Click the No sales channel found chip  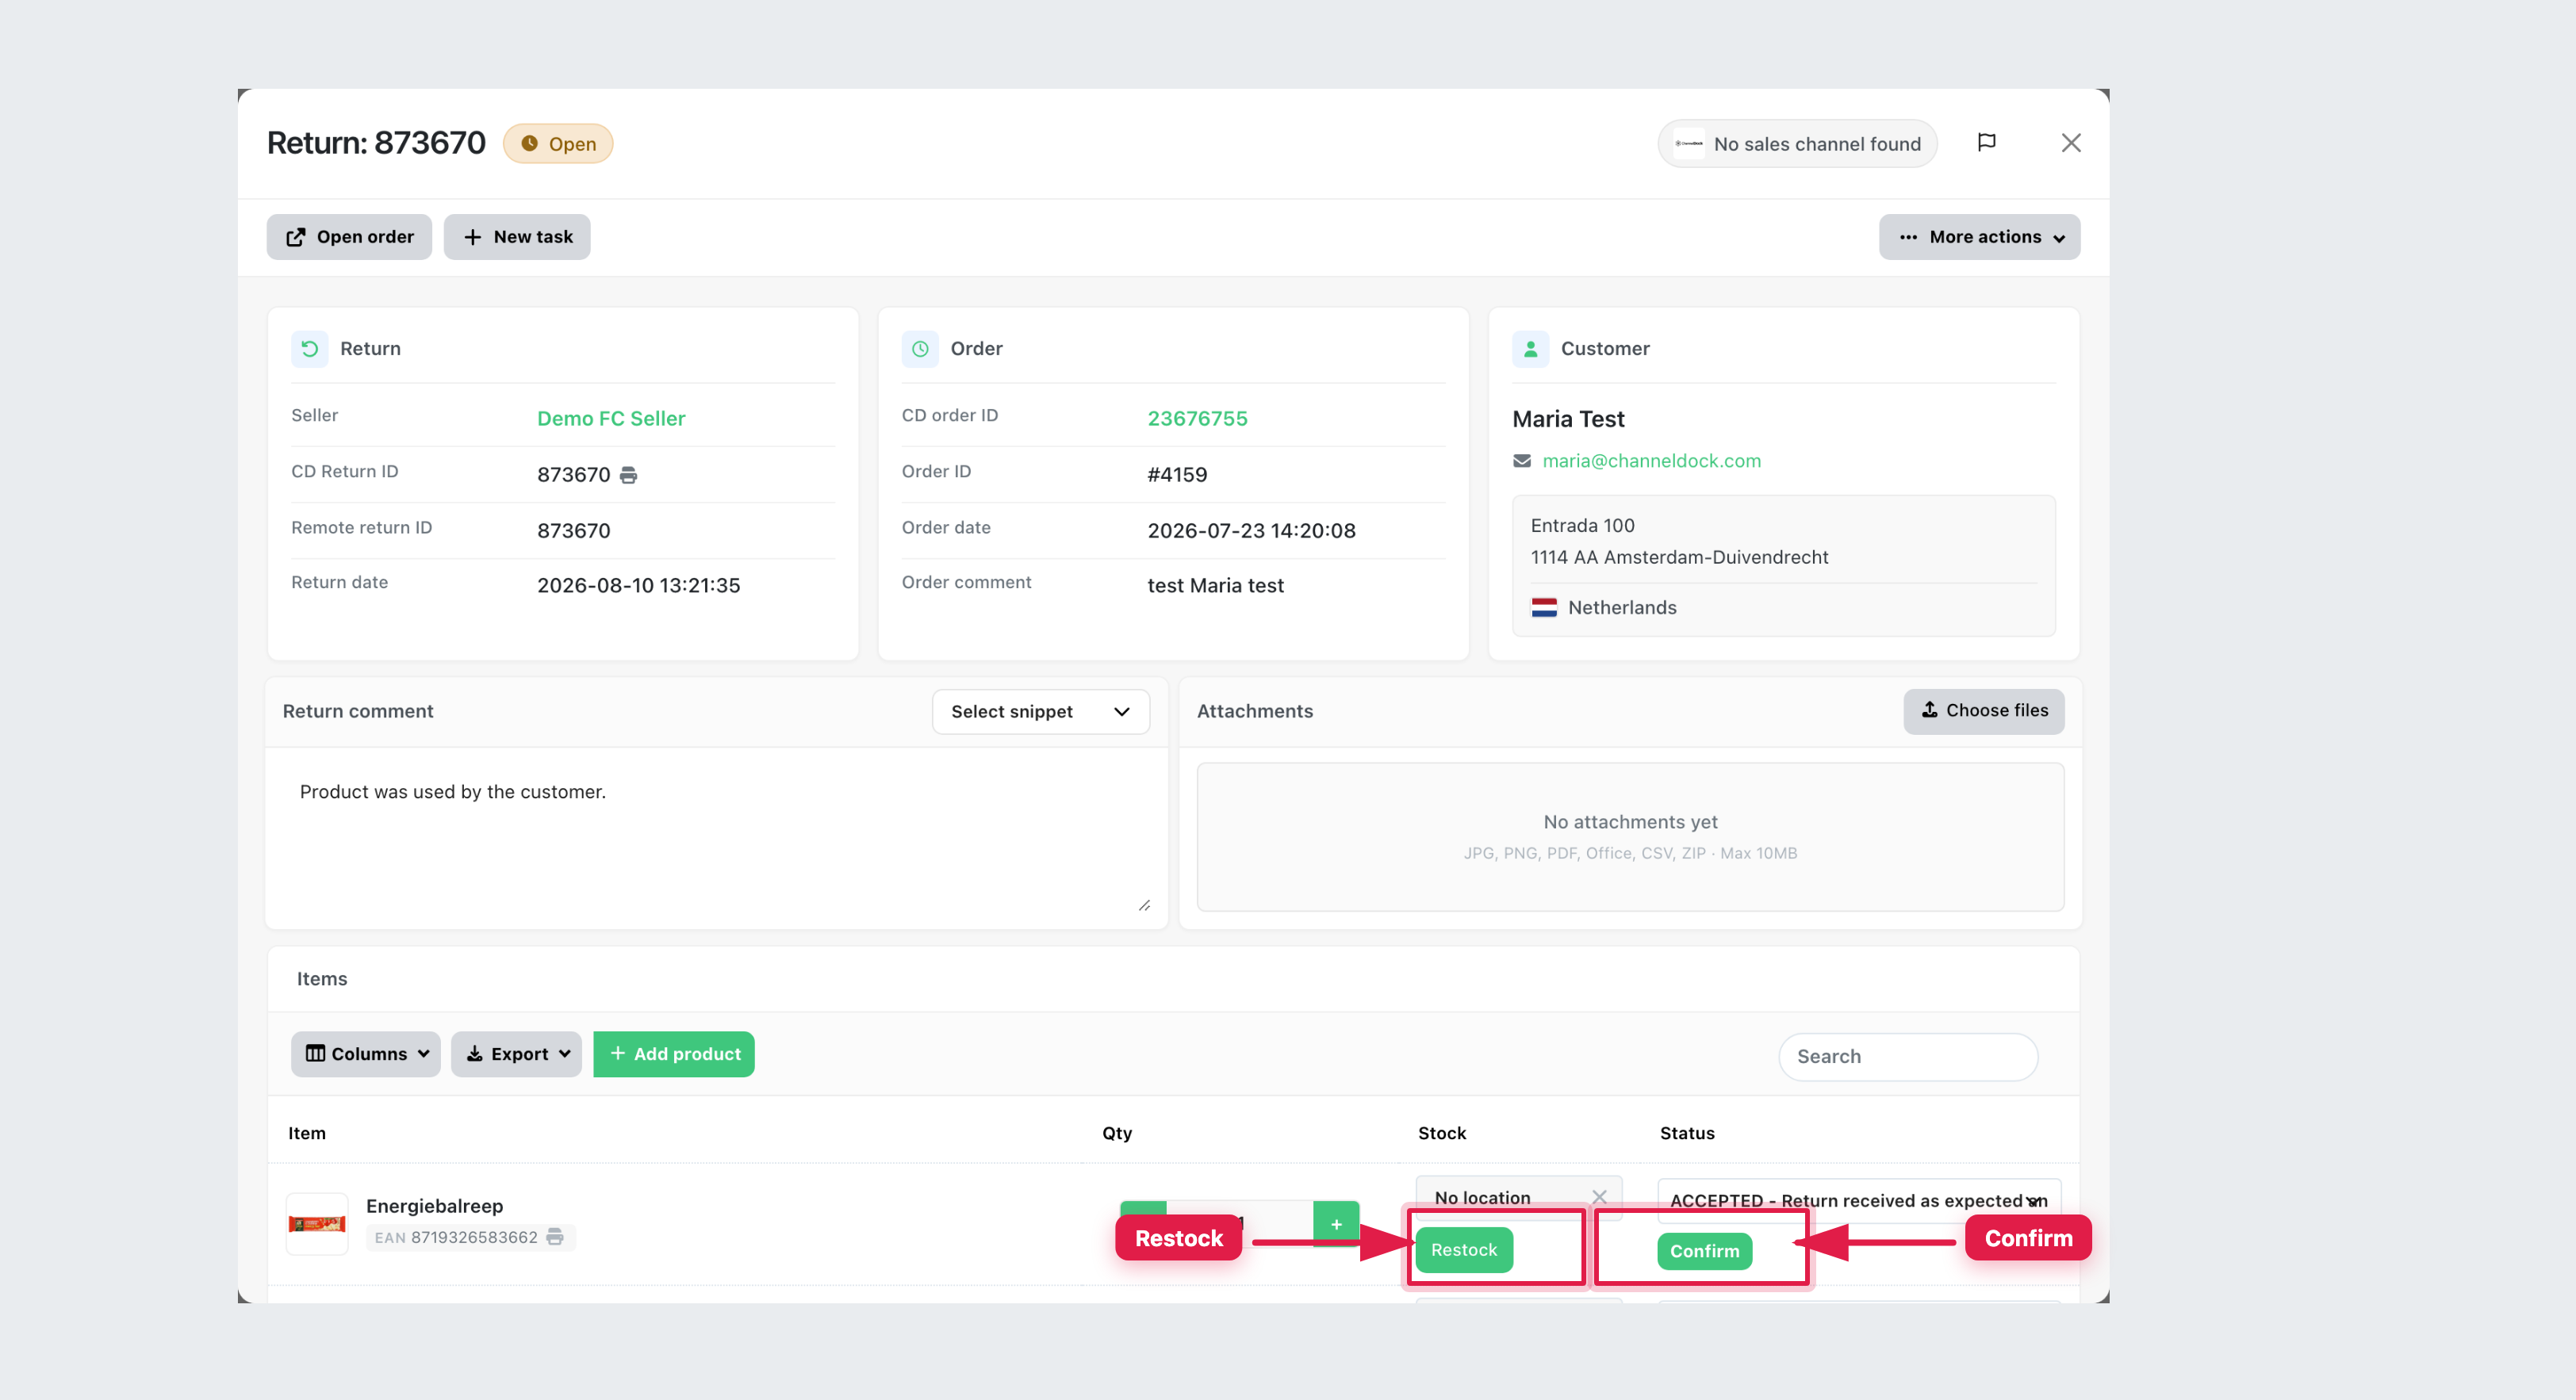pos(1797,144)
